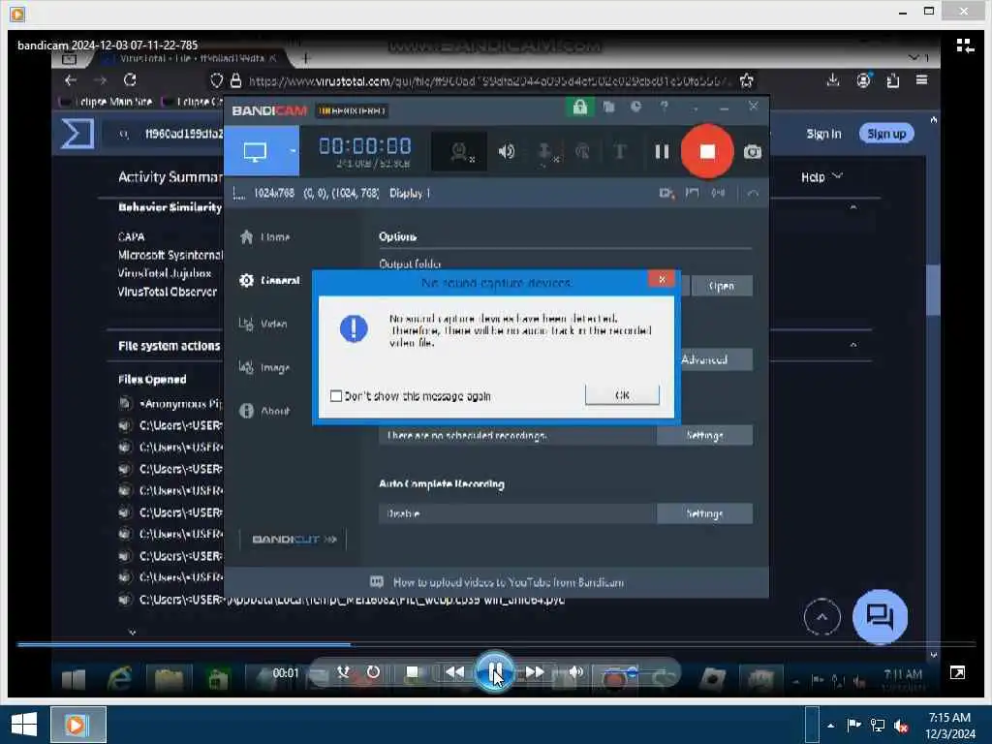View the video in full screen
The image size is (992, 744).
pyautogui.click(x=957, y=672)
